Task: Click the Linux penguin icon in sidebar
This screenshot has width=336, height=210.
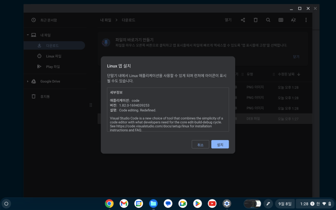Action: tap(39, 56)
